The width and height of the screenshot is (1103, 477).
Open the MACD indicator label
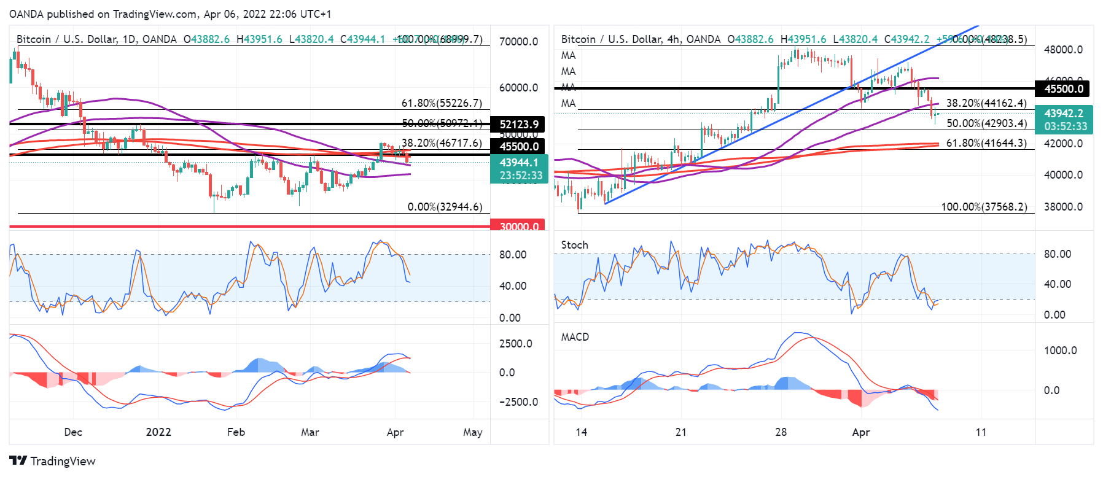(x=575, y=337)
